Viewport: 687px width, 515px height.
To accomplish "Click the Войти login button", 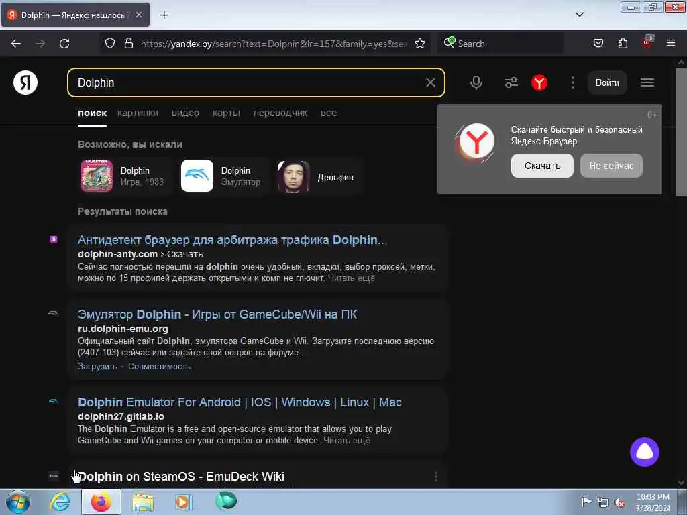I will 606,82.
